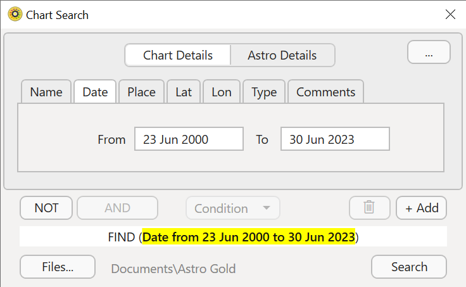The height and width of the screenshot is (287, 466).
Task: Click the From date field 23 Jun 2000
Action: click(189, 139)
